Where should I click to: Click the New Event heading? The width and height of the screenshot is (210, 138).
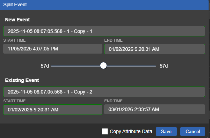(x=17, y=20)
